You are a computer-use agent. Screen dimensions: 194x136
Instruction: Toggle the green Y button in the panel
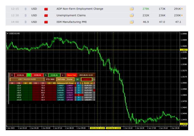point(29,75)
